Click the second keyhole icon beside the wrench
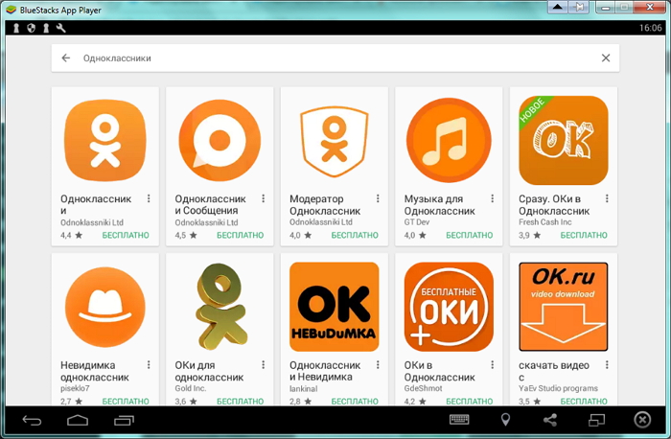 click(x=46, y=28)
